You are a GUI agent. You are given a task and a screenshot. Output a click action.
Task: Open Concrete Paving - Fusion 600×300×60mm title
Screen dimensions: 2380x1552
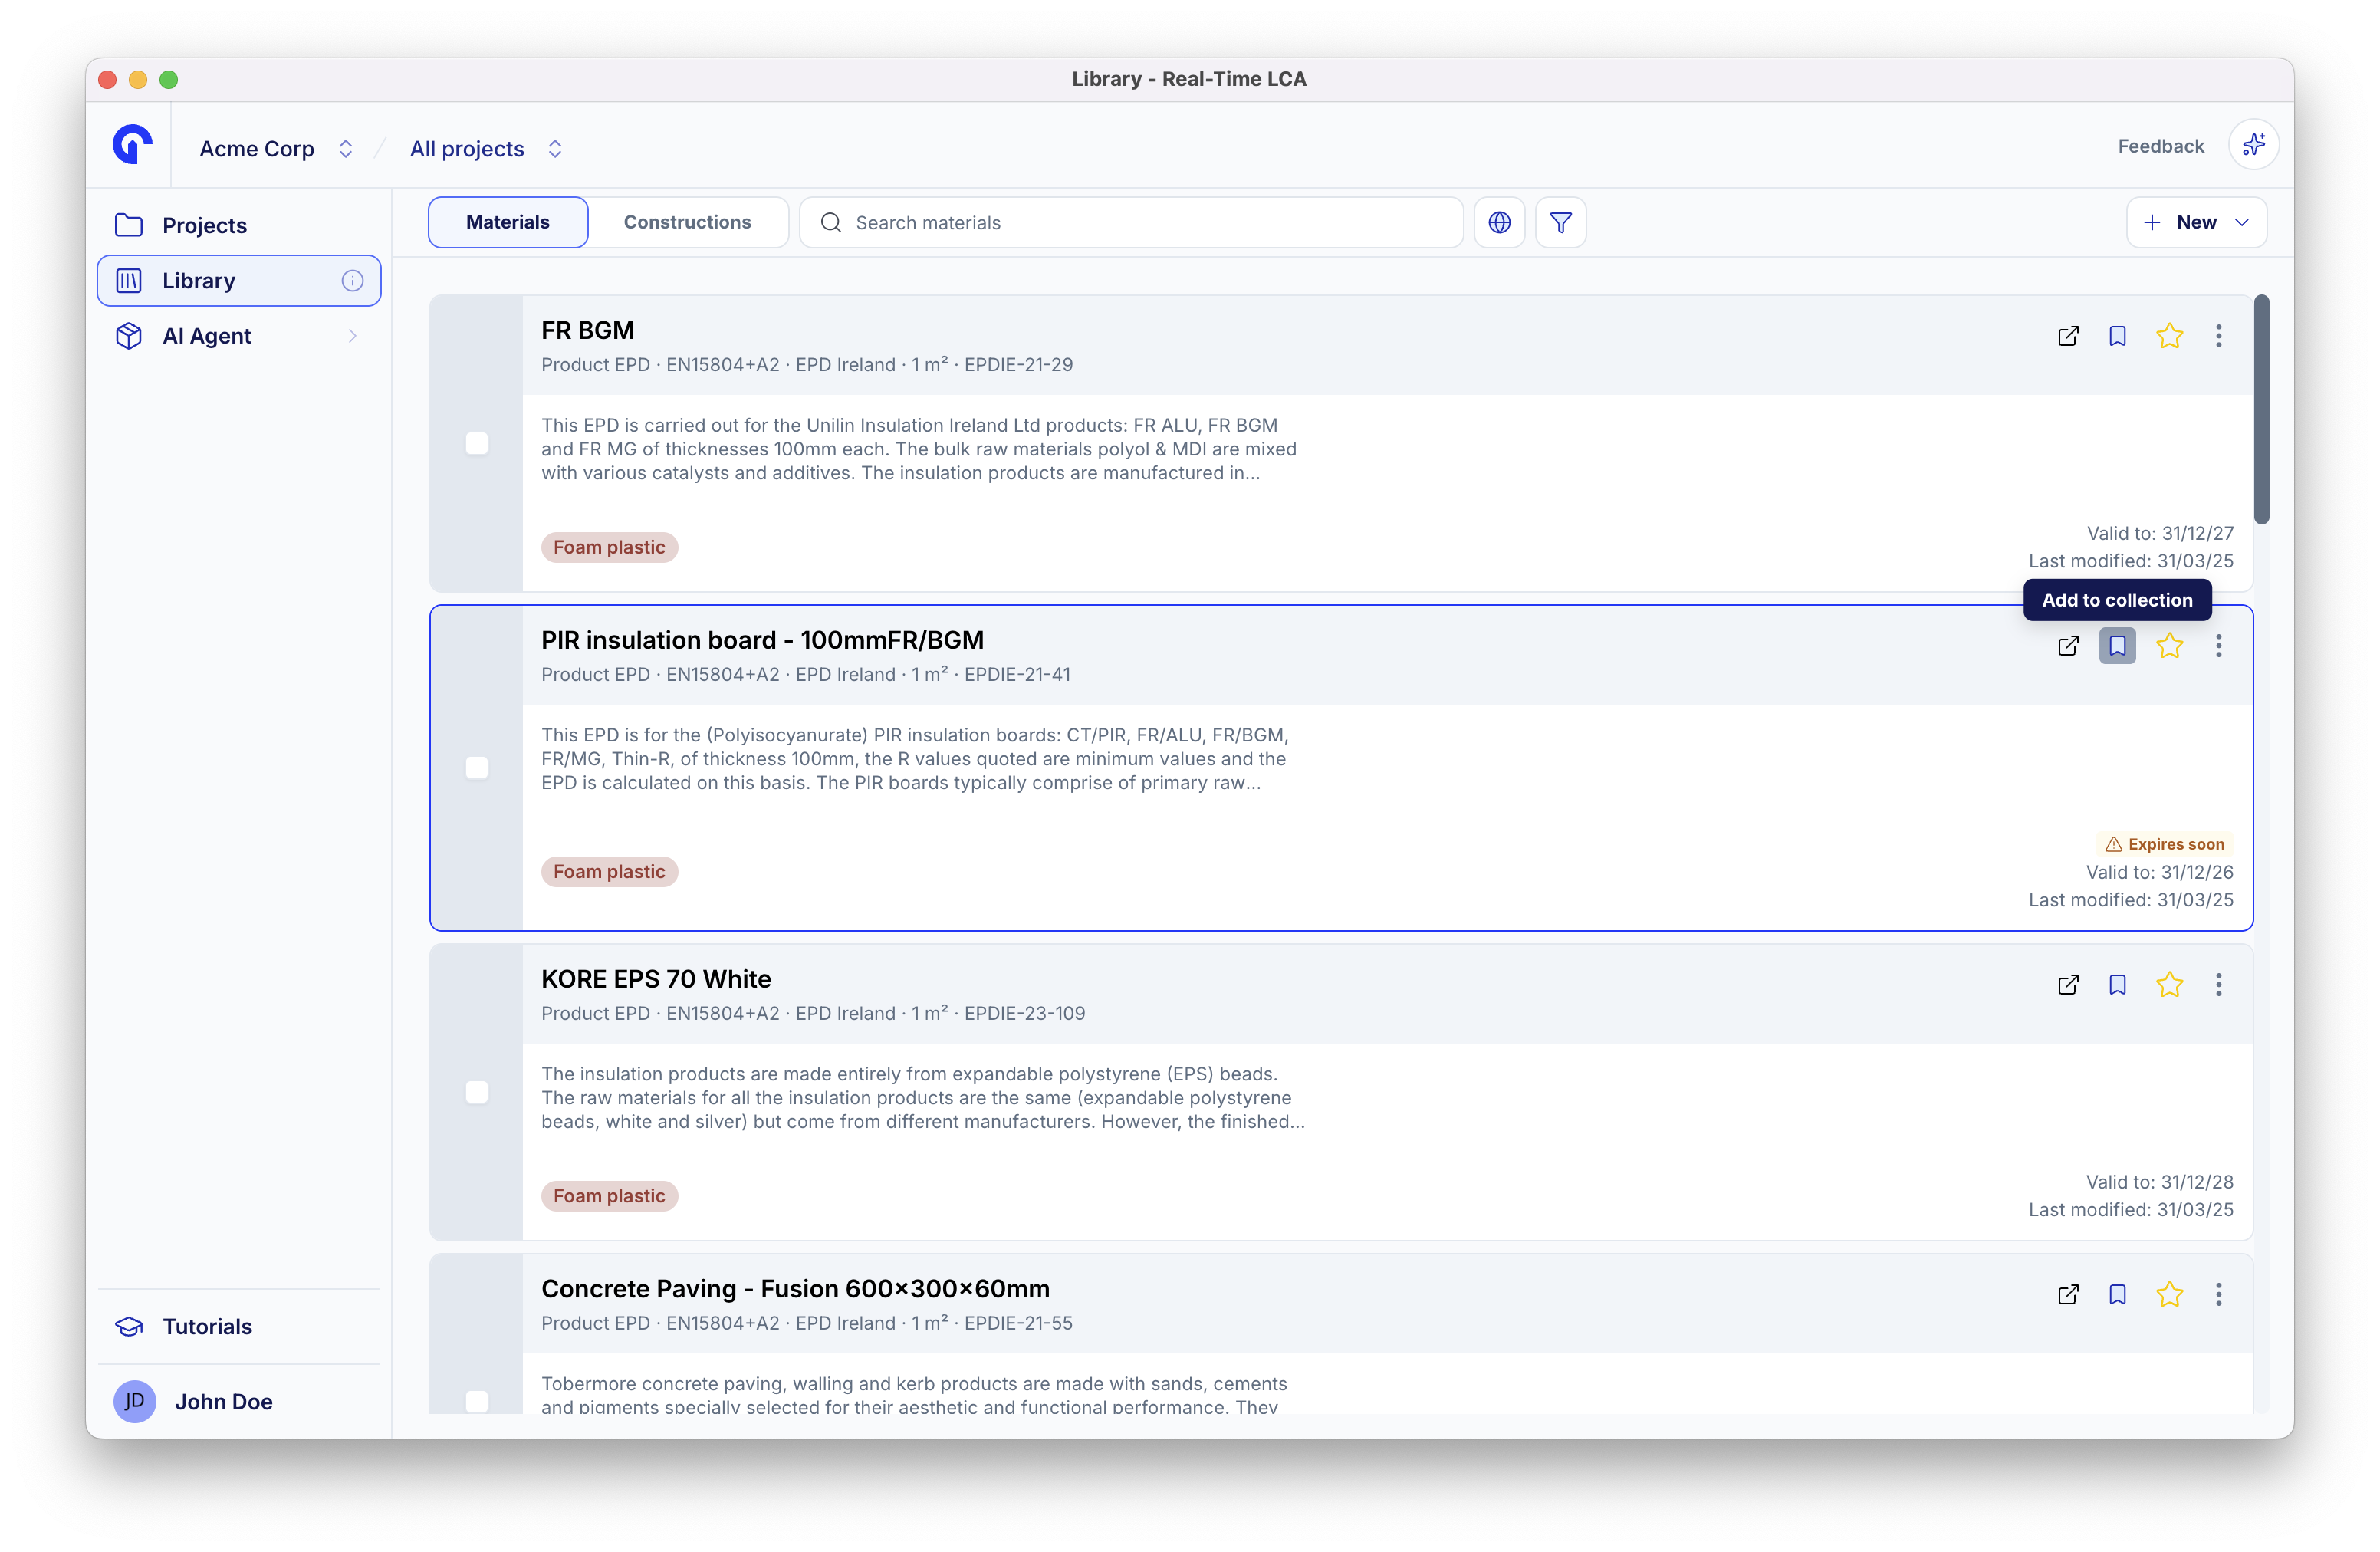[795, 1289]
